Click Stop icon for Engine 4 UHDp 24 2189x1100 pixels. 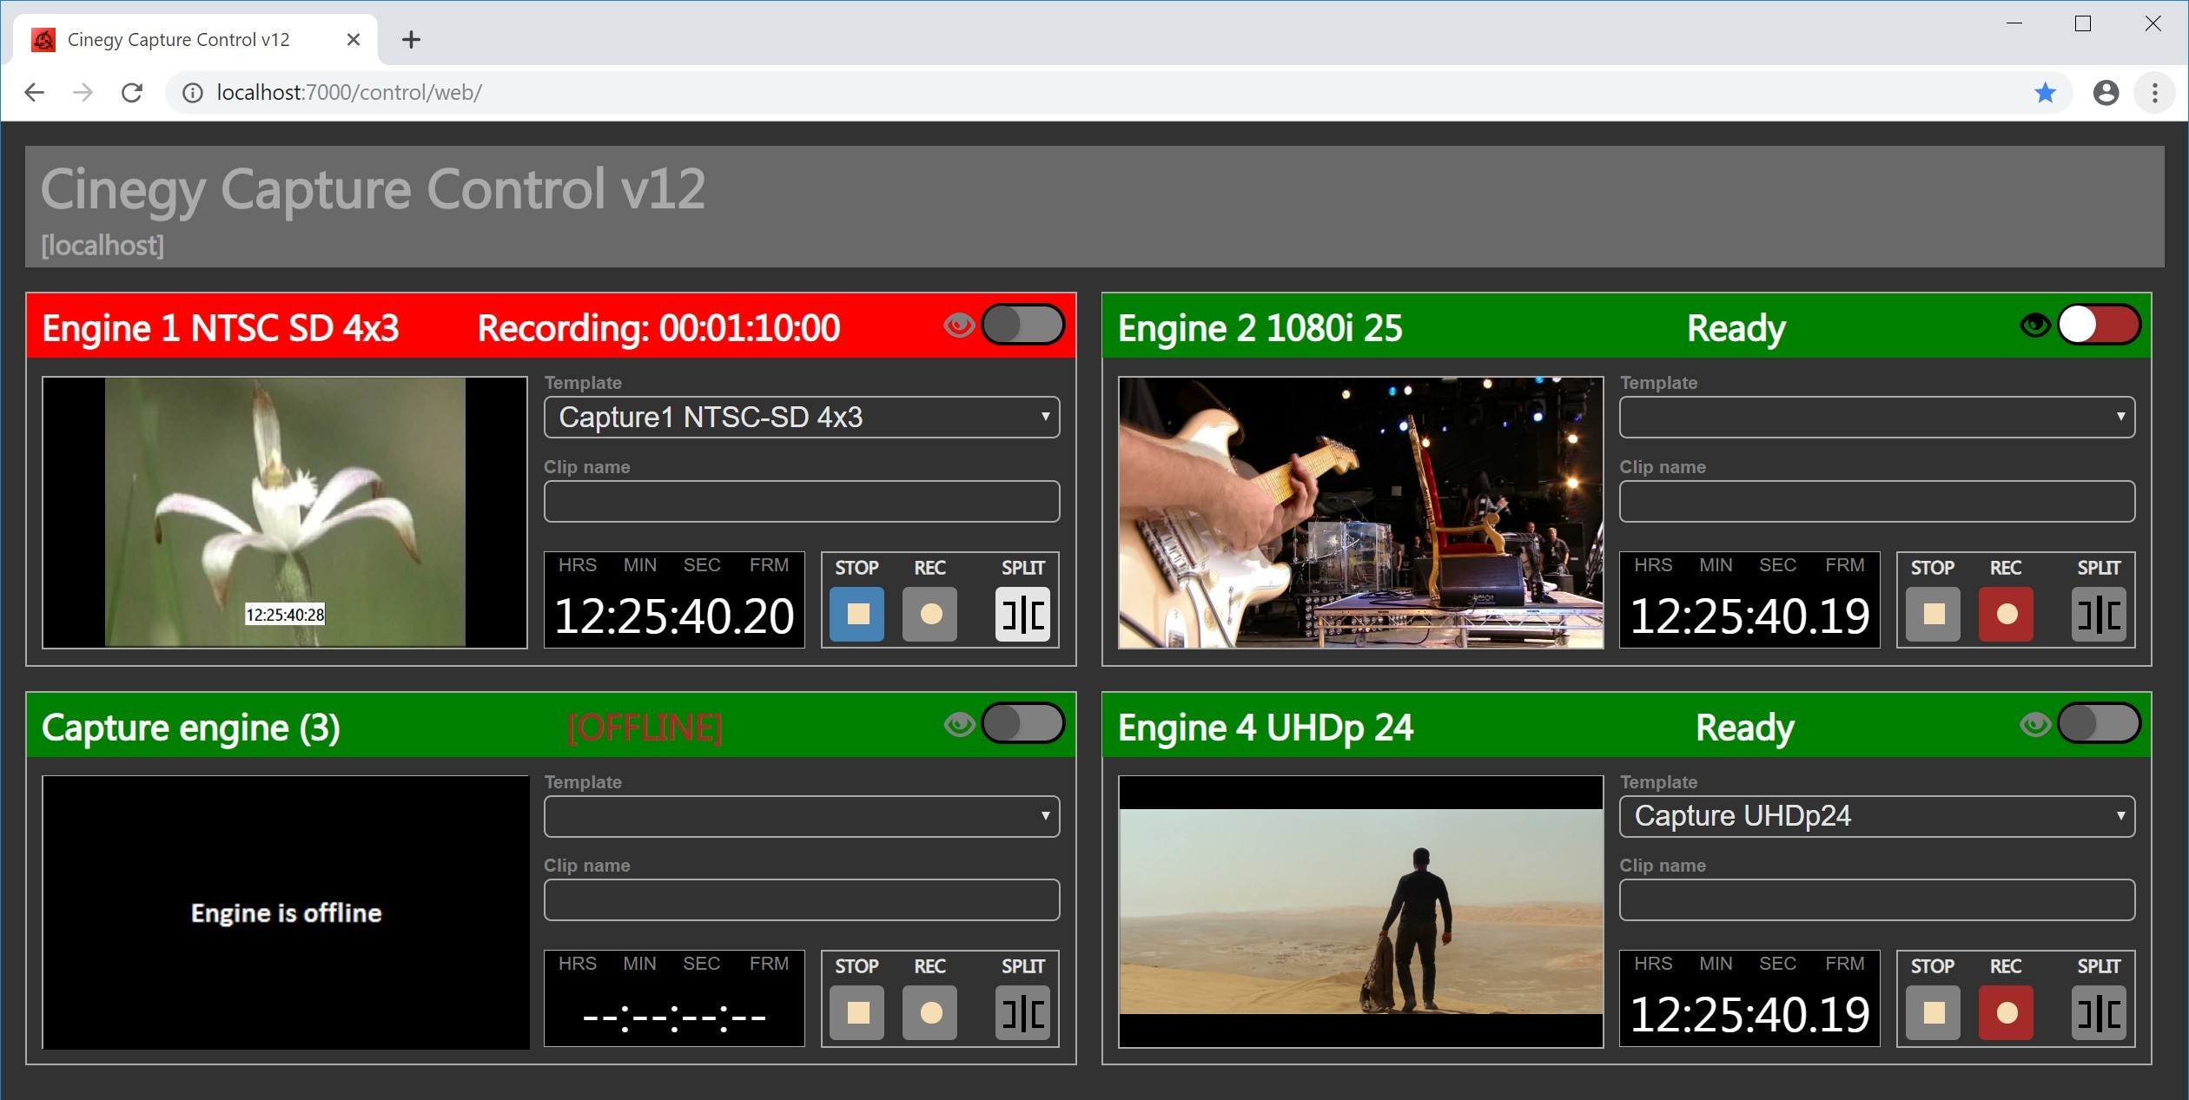coord(1933,1012)
